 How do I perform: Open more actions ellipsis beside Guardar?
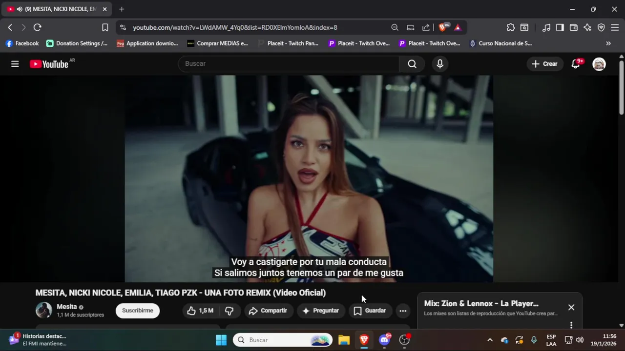click(x=403, y=311)
